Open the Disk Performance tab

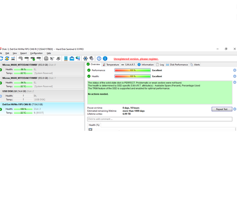[x=177, y=65]
